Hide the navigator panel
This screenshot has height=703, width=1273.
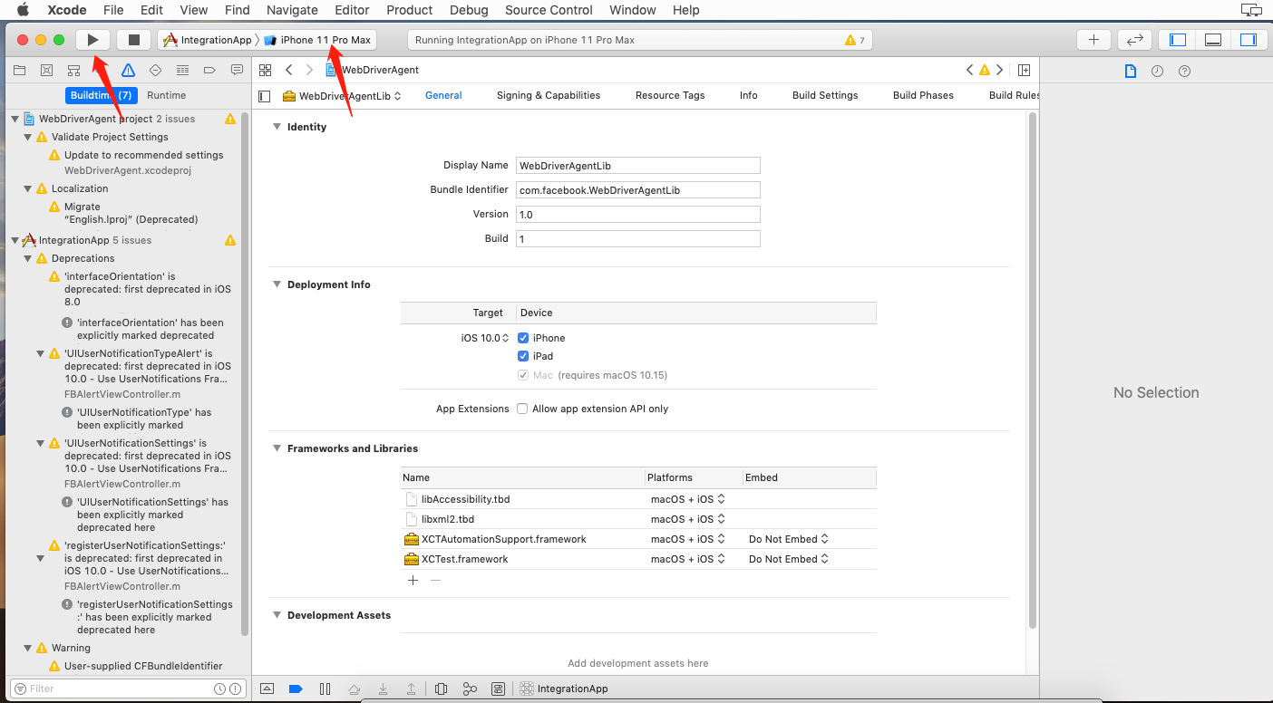(1178, 40)
